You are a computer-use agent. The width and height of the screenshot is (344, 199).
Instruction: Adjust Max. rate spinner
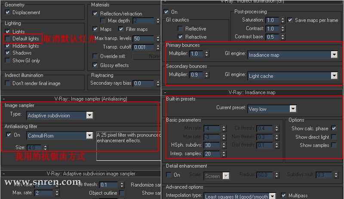[x=57, y=193]
